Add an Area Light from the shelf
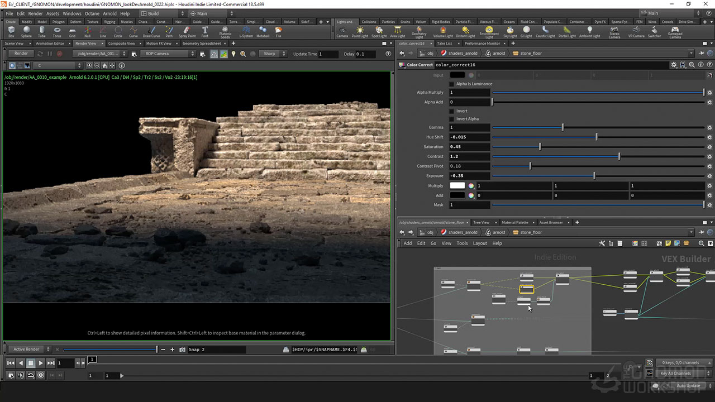Screen dimensions: 715x402 (x=397, y=32)
